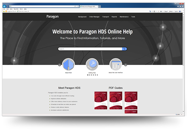Open the View menu
The width and height of the screenshot is (187, 130).
click(11, 9)
